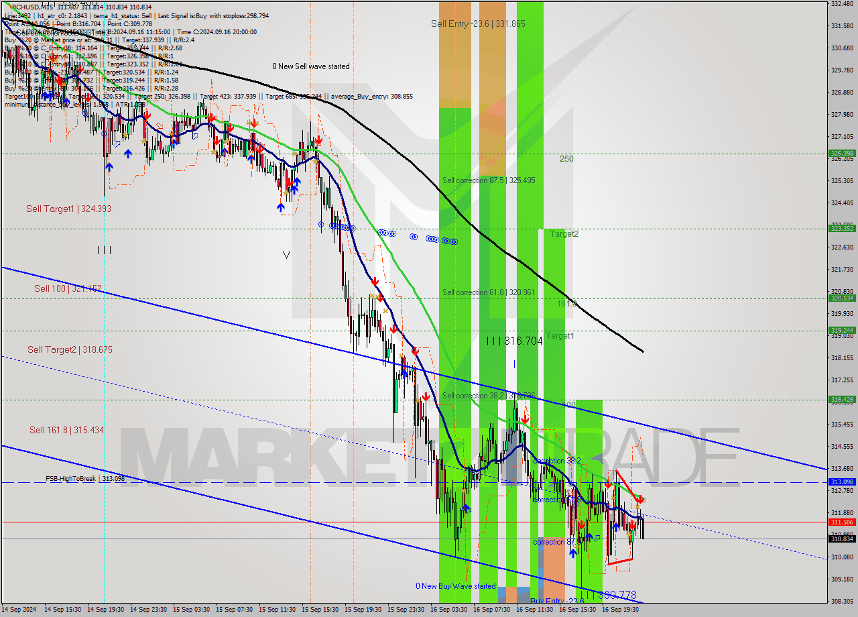Click the 'I I I 309.778' label
858x617 pixels.
click(609, 595)
